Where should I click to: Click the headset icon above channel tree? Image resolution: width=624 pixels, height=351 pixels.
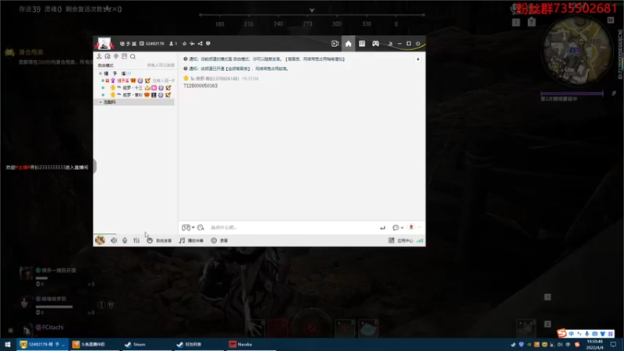click(x=108, y=56)
